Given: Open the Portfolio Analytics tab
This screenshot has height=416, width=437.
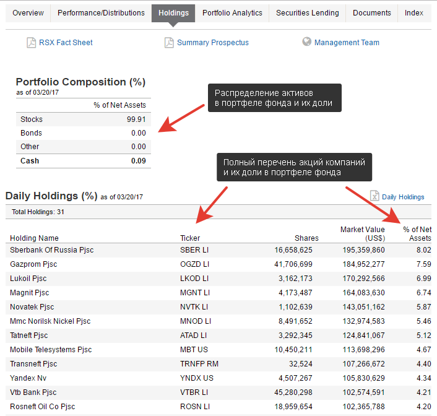Looking at the screenshot, I should [232, 13].
